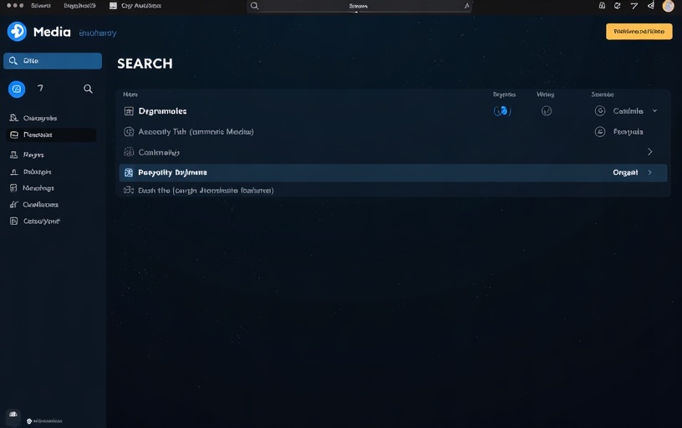Select the Aecootly Tuh row text
This screenshot has width=682, height=428.
(x=196, y=132)
